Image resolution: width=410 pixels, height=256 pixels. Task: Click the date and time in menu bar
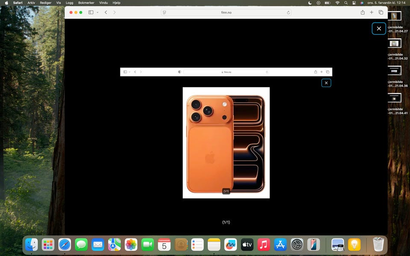coord(386,3)
